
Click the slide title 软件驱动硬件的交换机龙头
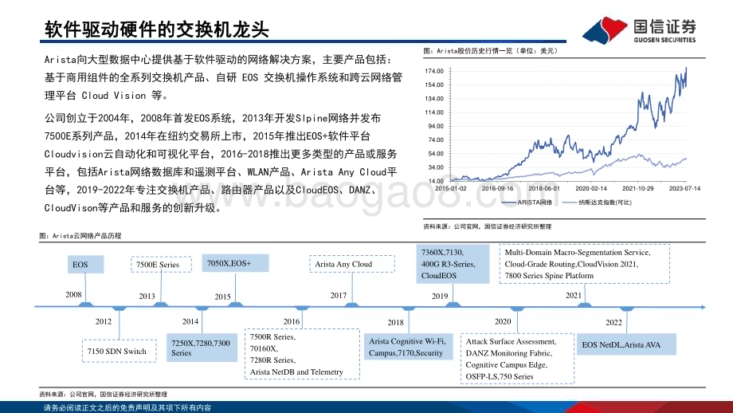click(x=157, y=29)
